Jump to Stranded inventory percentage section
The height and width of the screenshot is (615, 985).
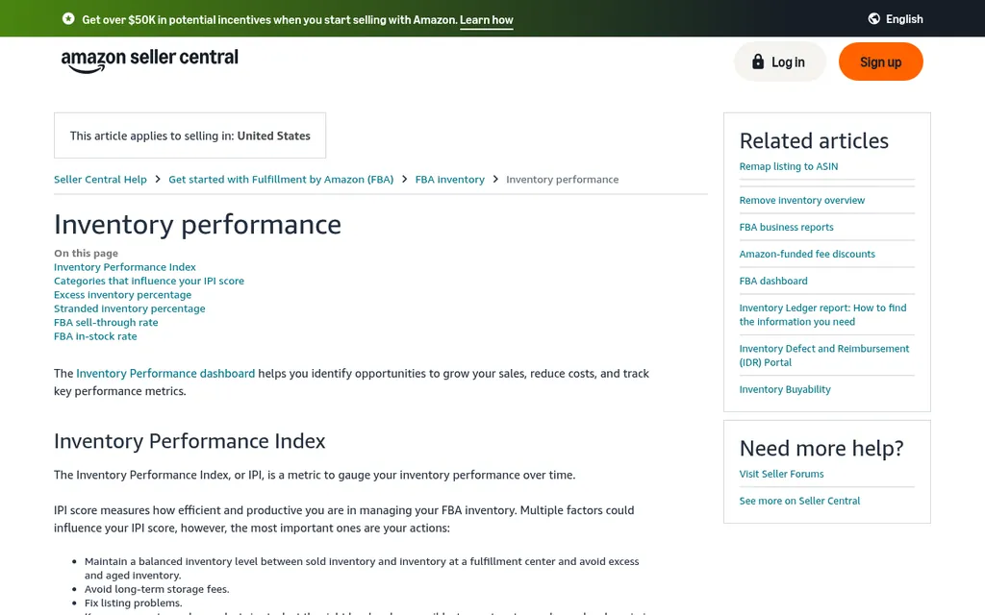[130, 308]
